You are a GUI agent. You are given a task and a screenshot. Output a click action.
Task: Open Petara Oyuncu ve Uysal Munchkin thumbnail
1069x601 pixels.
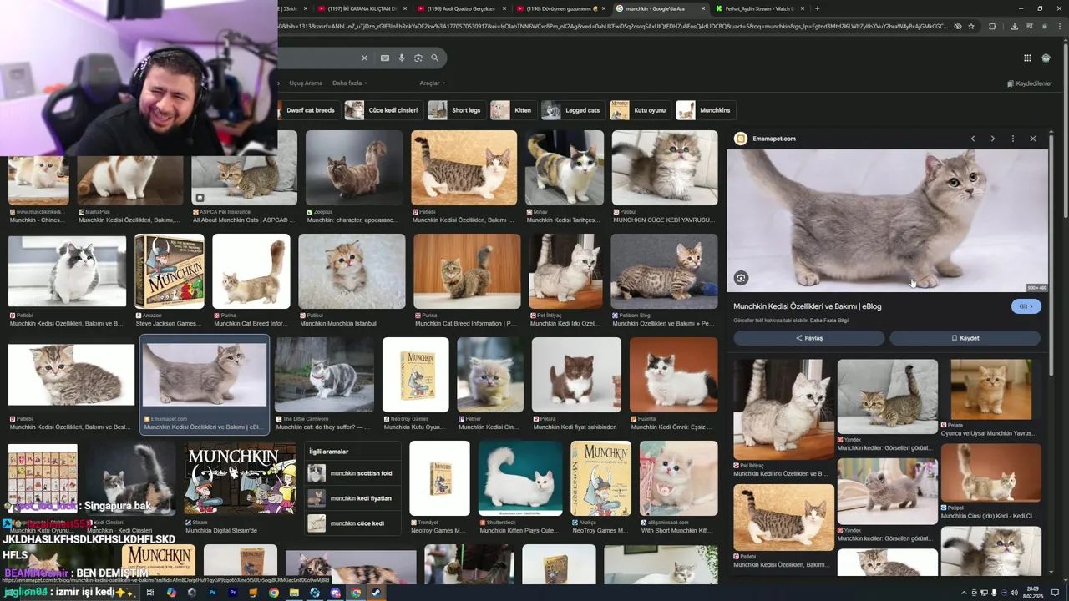tap(990, 389)
